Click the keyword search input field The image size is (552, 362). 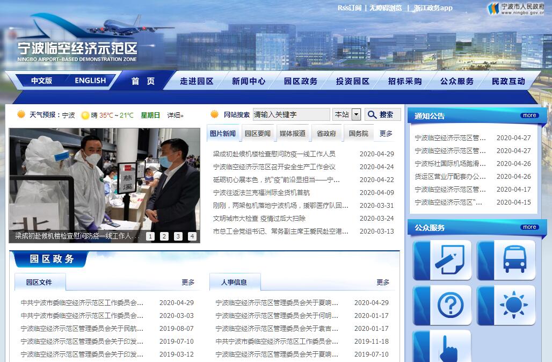[291, 114]
